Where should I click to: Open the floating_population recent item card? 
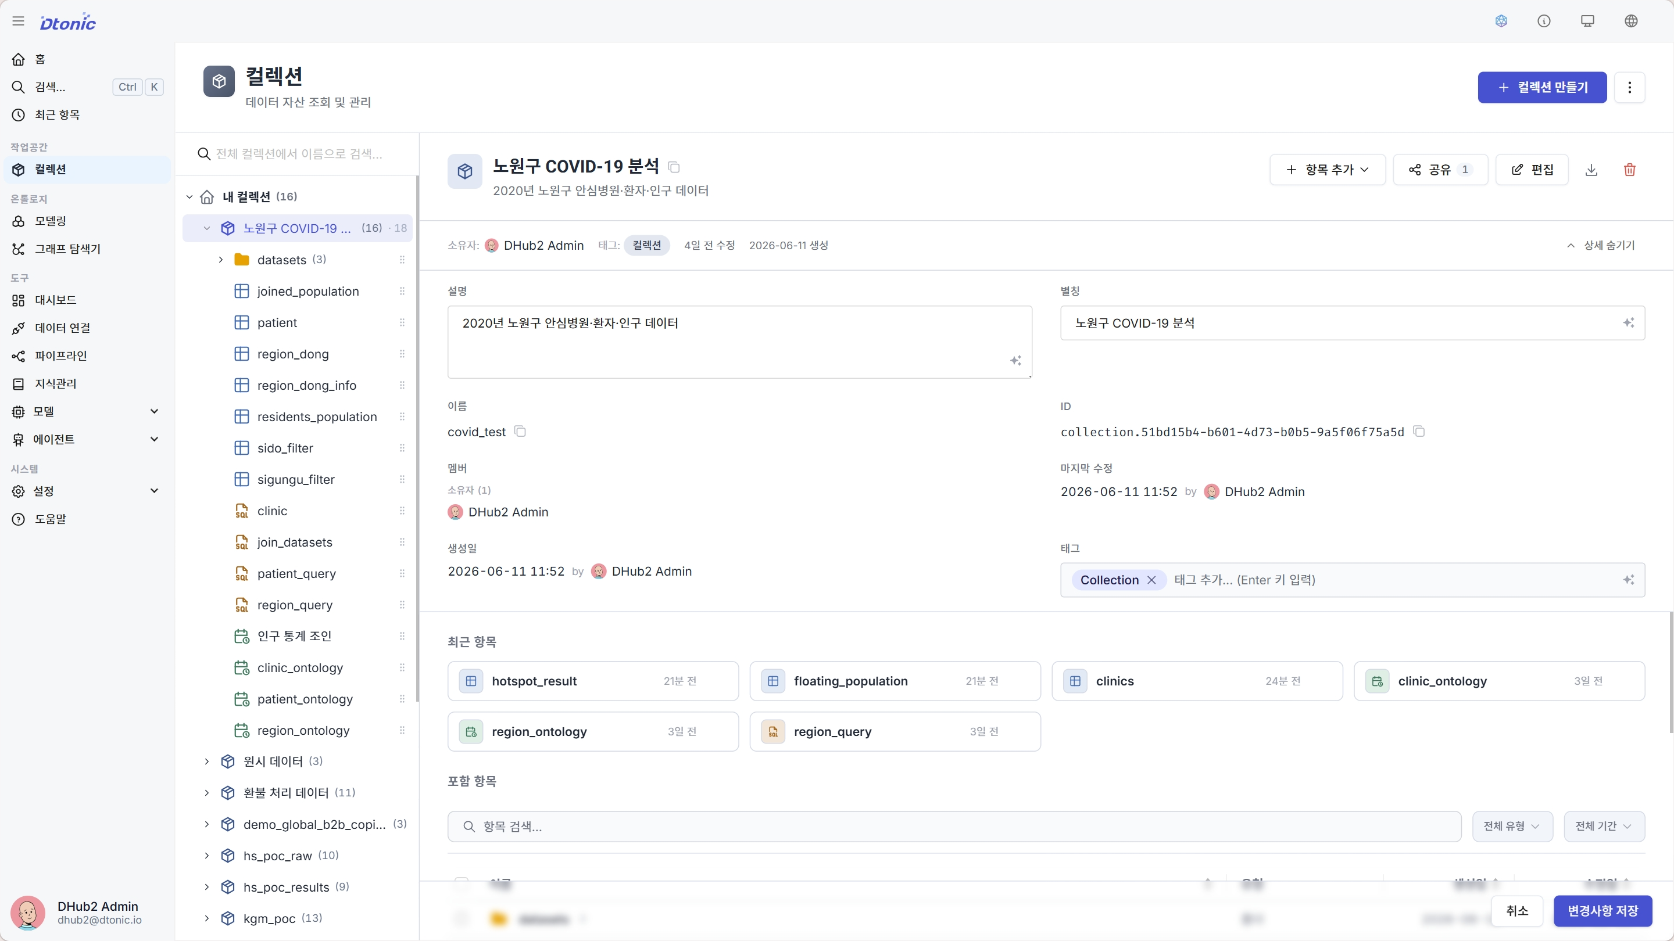pos(895,681)
